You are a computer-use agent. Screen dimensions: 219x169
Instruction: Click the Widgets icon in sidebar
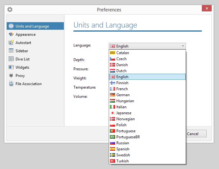click(x=11, y=67)
